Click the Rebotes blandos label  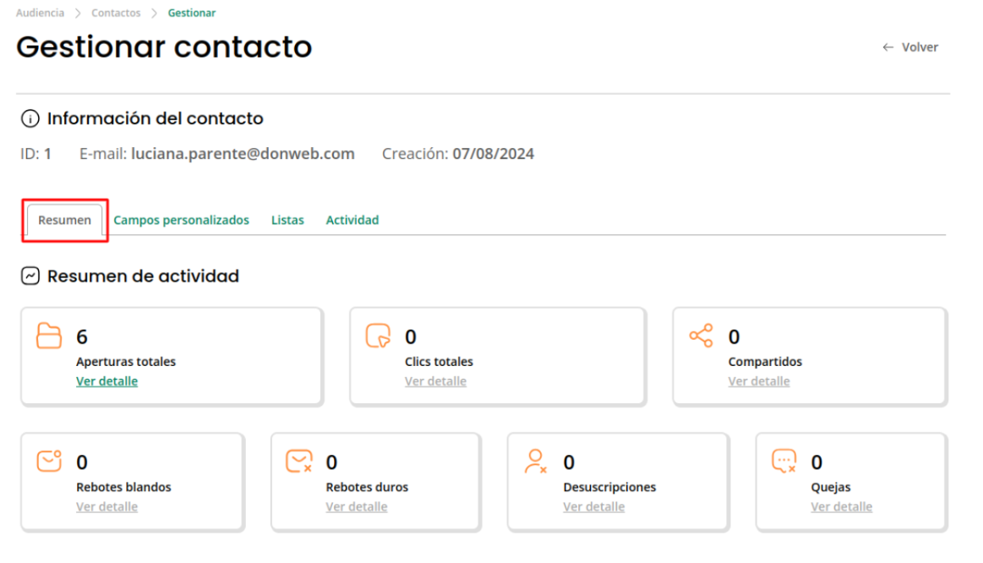[x=123, y=487]
